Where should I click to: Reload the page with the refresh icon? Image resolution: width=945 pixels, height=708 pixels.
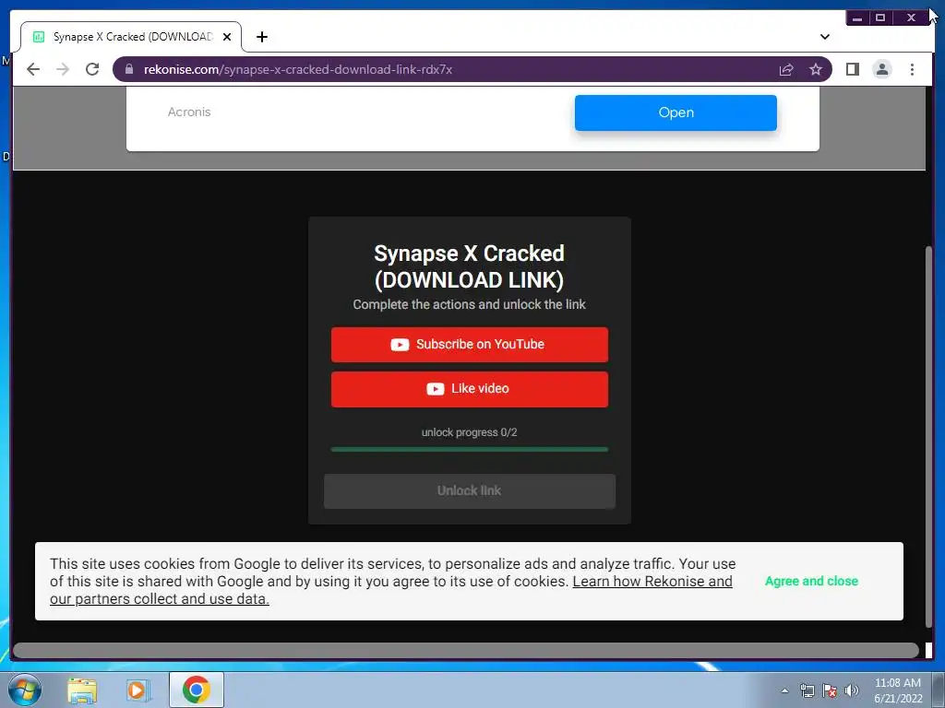pyautogui.click(x=92, y=69)
